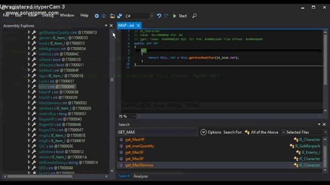The height and width of the screenshot is (185, 330).
Task: Open the 75 % zoom dropdown
Action: [134, 116]
